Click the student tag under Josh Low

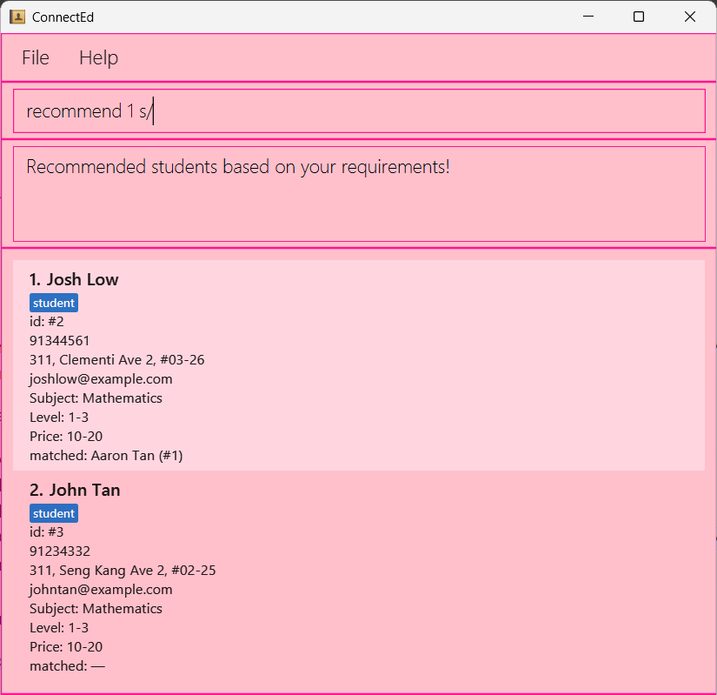click(x=54, y=303)
